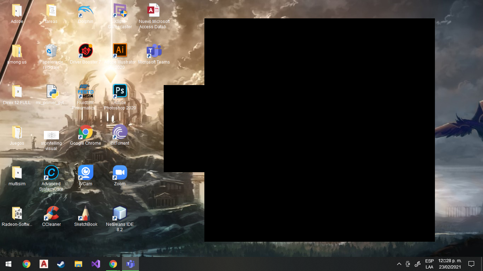Select the Google Chrome desktop shortcut

(x=86, y=136)
